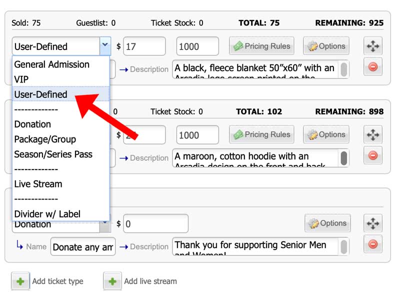The width and height of the screenshot is (400, 300).
Task: Click the 'Sold: 75' text
Action: coord(26,22)
